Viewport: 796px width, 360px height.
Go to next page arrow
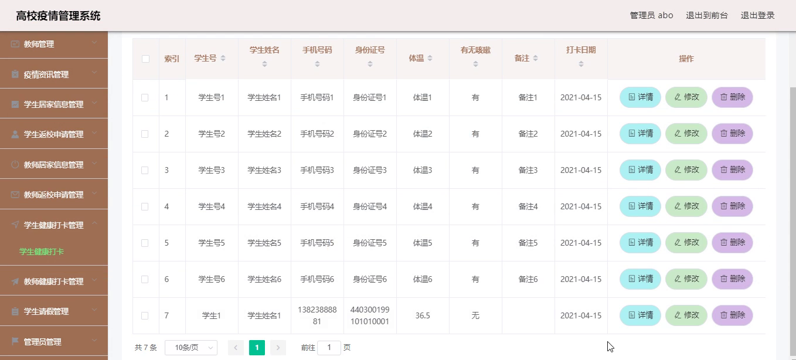click(278, 348)
